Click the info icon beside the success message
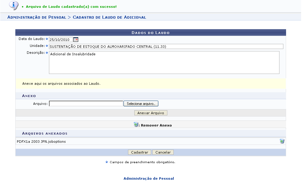Screen dimensions: 302x183 click(x=13, y=5)
